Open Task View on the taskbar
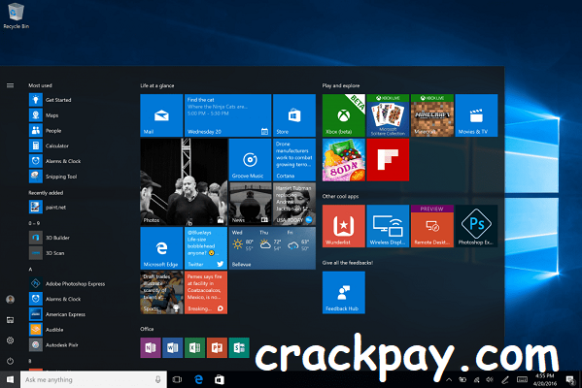 (x=178, y=379)
